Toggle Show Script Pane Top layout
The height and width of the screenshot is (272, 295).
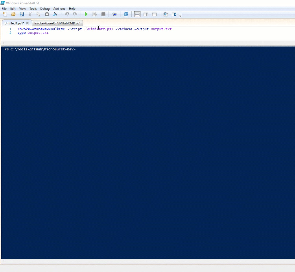(x=137, y=14)
